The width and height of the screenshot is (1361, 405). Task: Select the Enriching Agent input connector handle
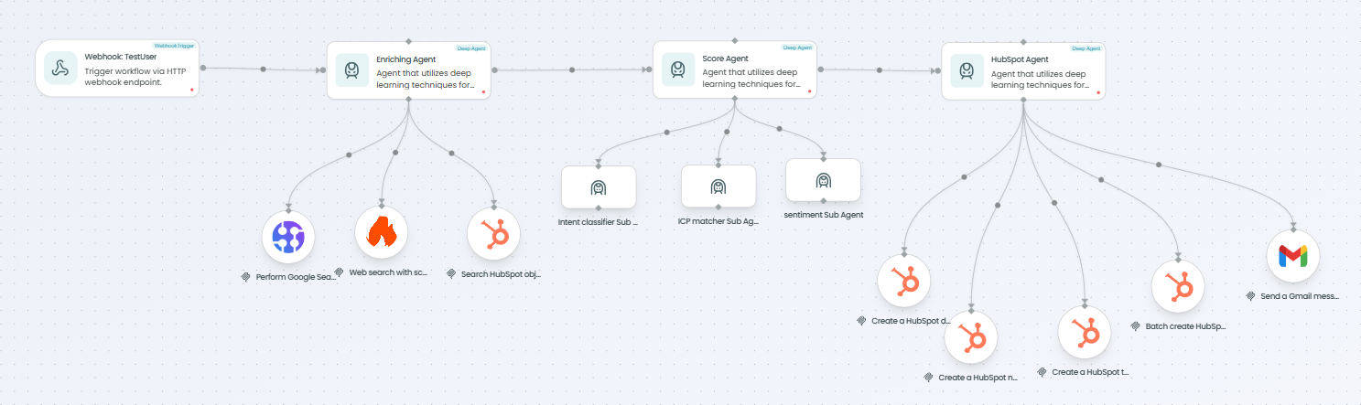(x=325, y=70)
